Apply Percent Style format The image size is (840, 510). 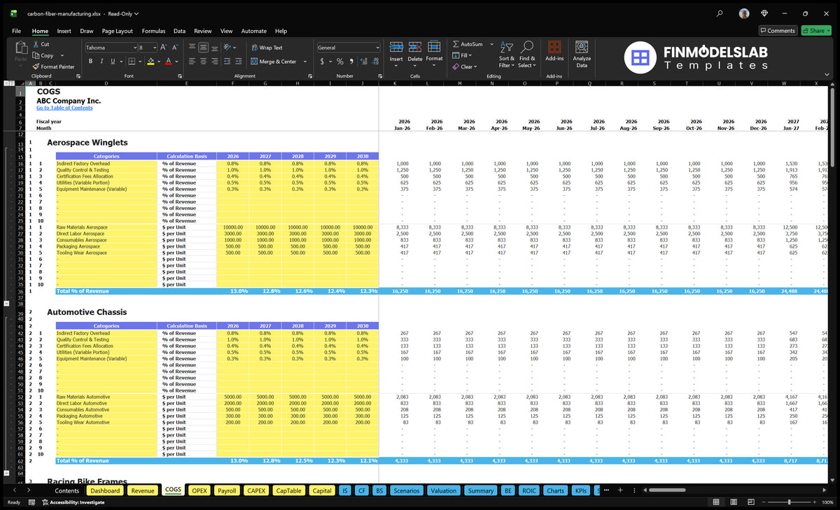[x=339, y=62]
